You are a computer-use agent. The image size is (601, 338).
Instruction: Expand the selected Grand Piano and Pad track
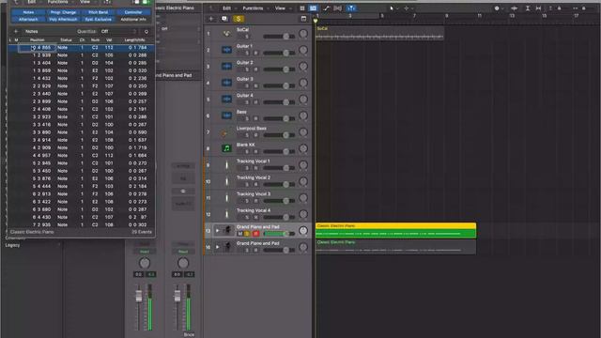pyautogui.click(x=217, y=231)
